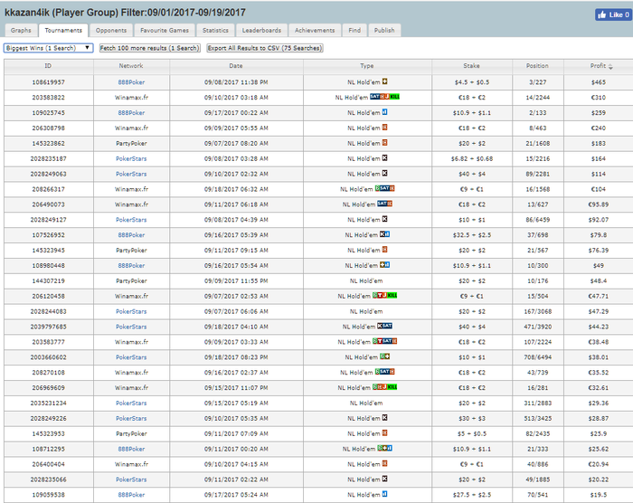This screenshot has width=633, height=503.
Task: Click orange type icon in row 206400404
Action: click(384, 463)
